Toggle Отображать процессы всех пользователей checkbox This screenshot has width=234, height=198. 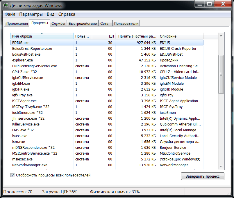click(x=13, y=175)
